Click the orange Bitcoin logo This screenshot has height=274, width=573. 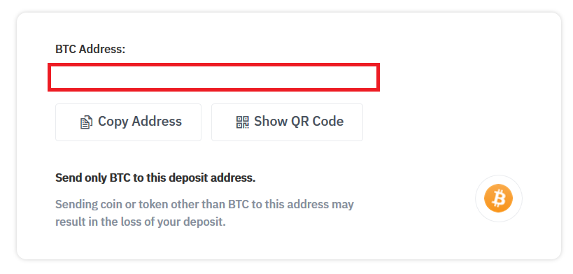pyautogui.click(x=498, y=199)
